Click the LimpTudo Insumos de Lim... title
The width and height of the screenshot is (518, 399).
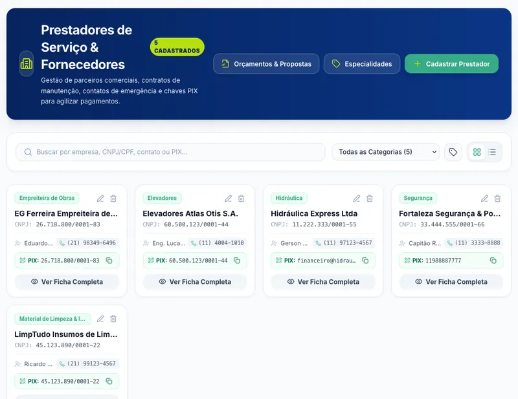point(66,334)
